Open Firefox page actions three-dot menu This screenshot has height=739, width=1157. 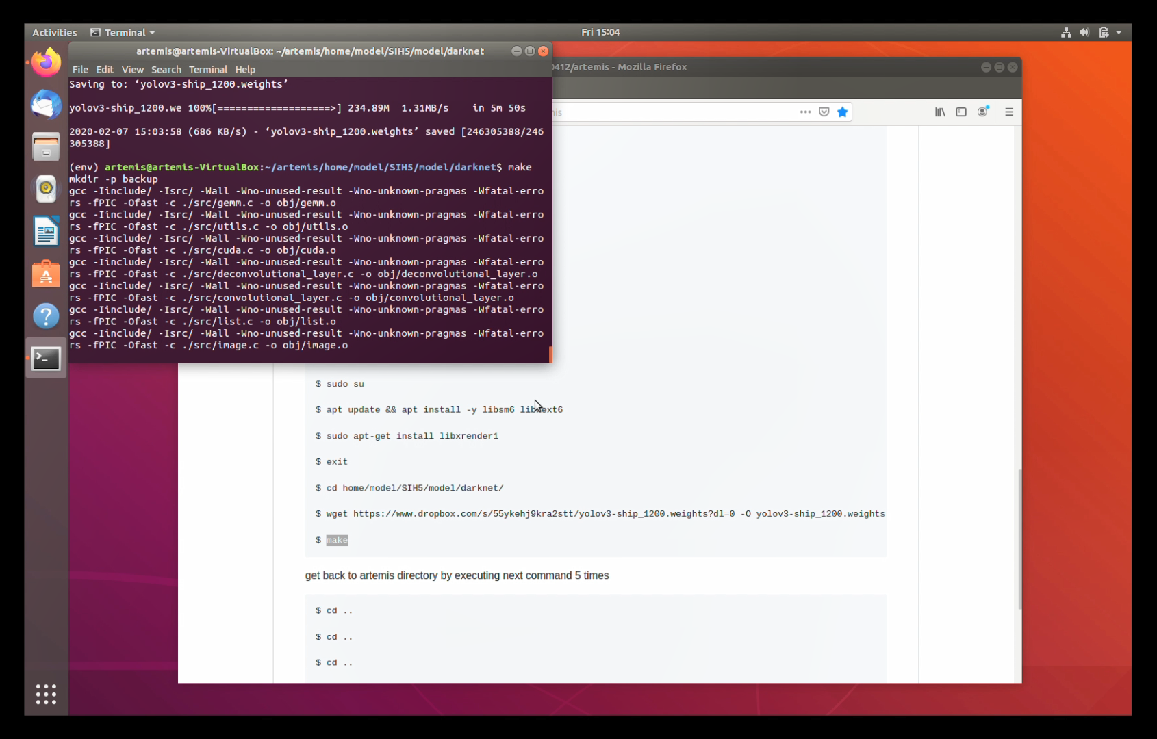[805, 112]
